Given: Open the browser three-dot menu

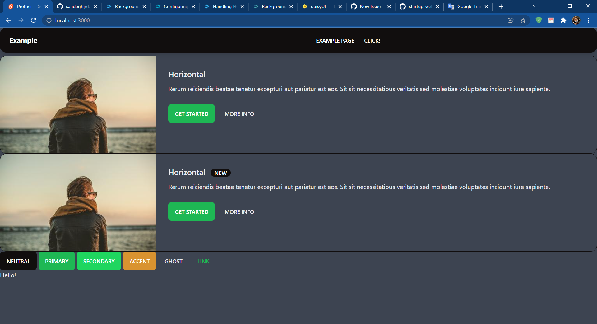Looking at the screenshot, I should [x=588, y=20].
